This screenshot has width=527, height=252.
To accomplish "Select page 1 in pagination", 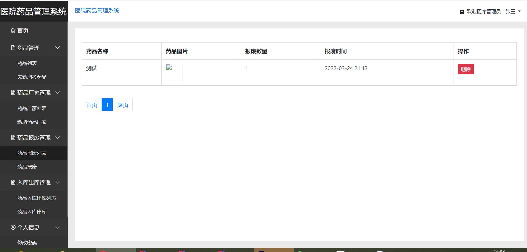I will click(107, 105).
